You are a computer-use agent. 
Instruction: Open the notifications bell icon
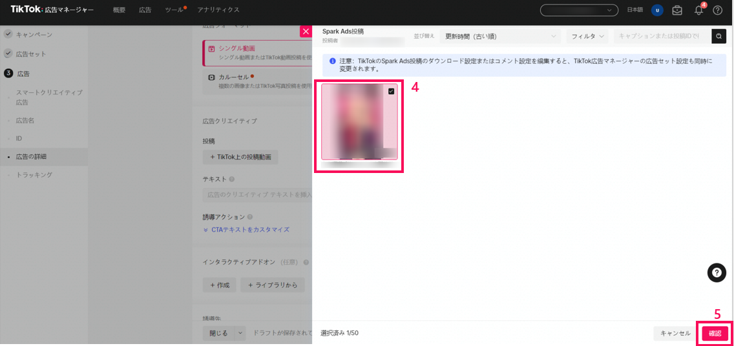pyautogui.click(x=698, y=10)
